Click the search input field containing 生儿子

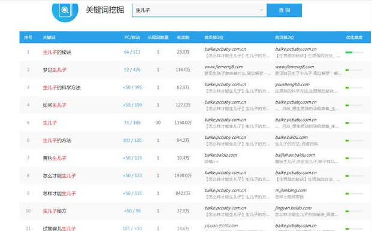tap(199, 10)
